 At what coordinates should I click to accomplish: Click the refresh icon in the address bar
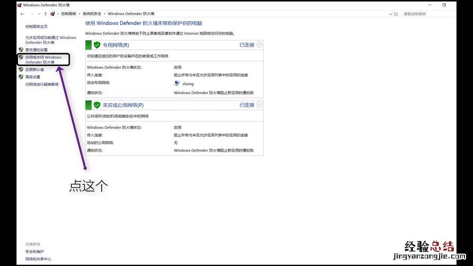click(x=396, y=13)
